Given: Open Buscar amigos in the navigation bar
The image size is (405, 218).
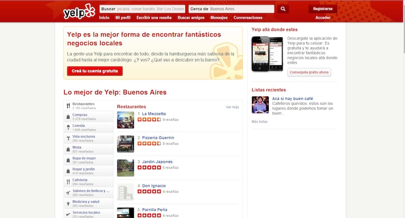Looking at the screenshot, I should click(191, 18).
